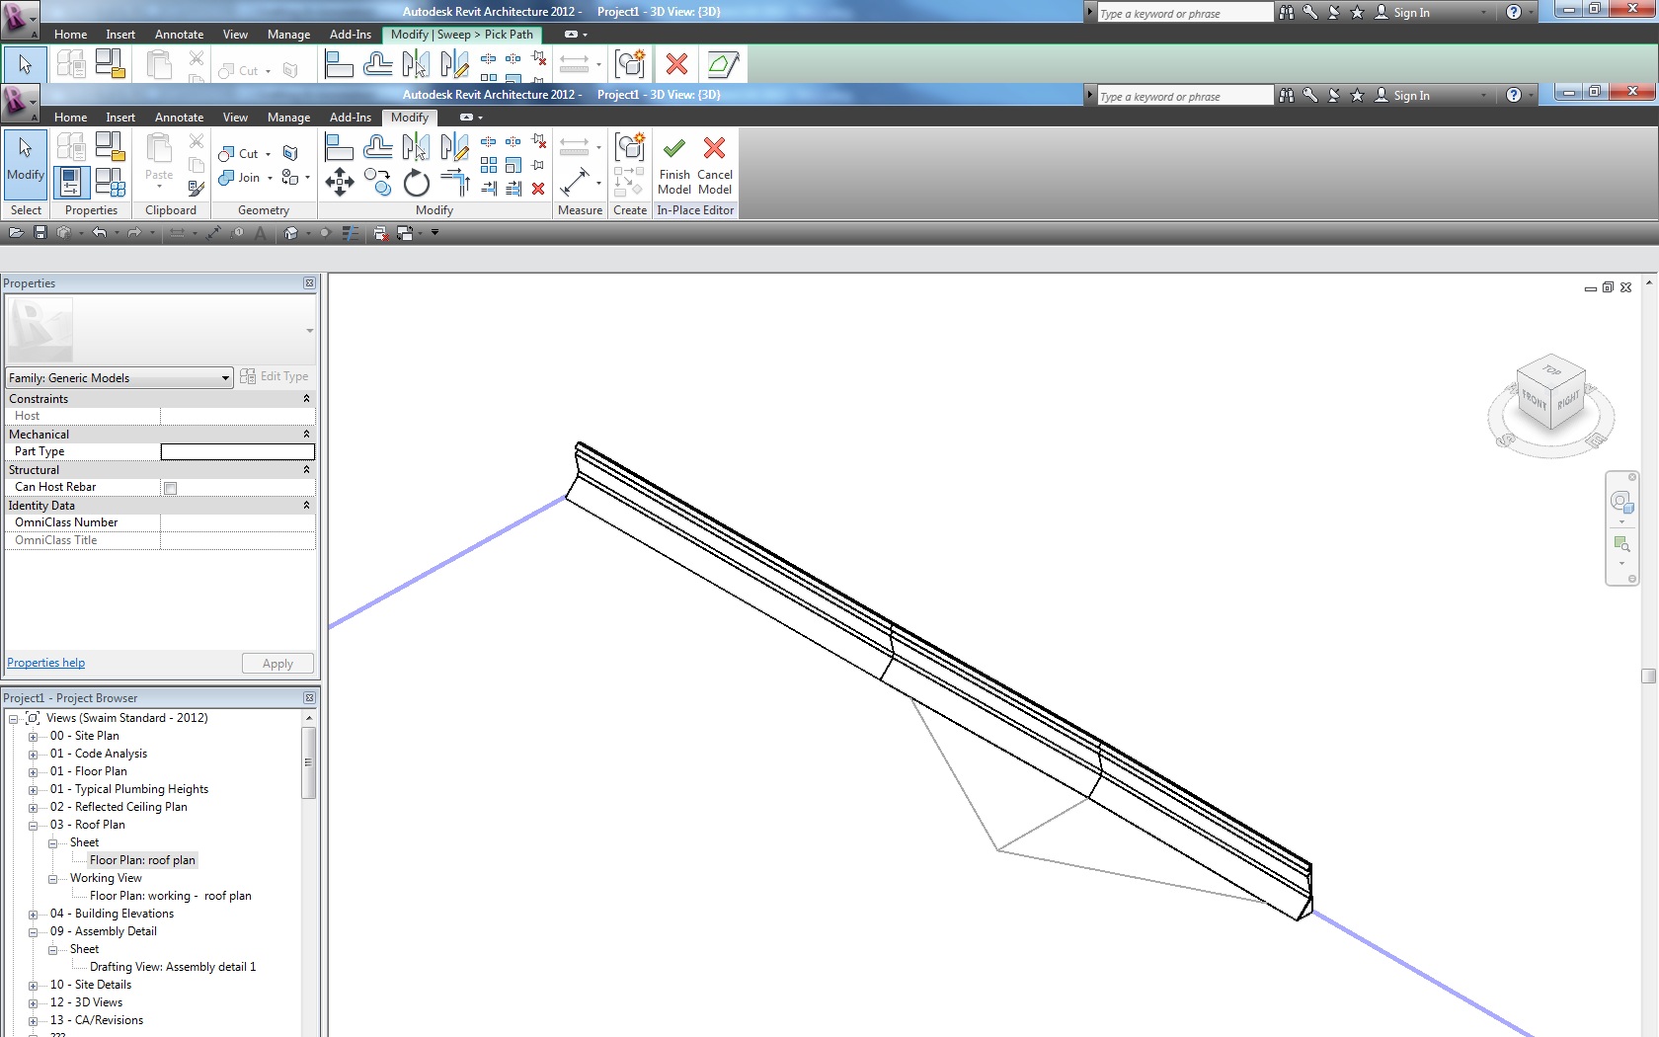Collapse the Identity Data section in Properties
The image size is (1659, 1037).
(306, 506)
